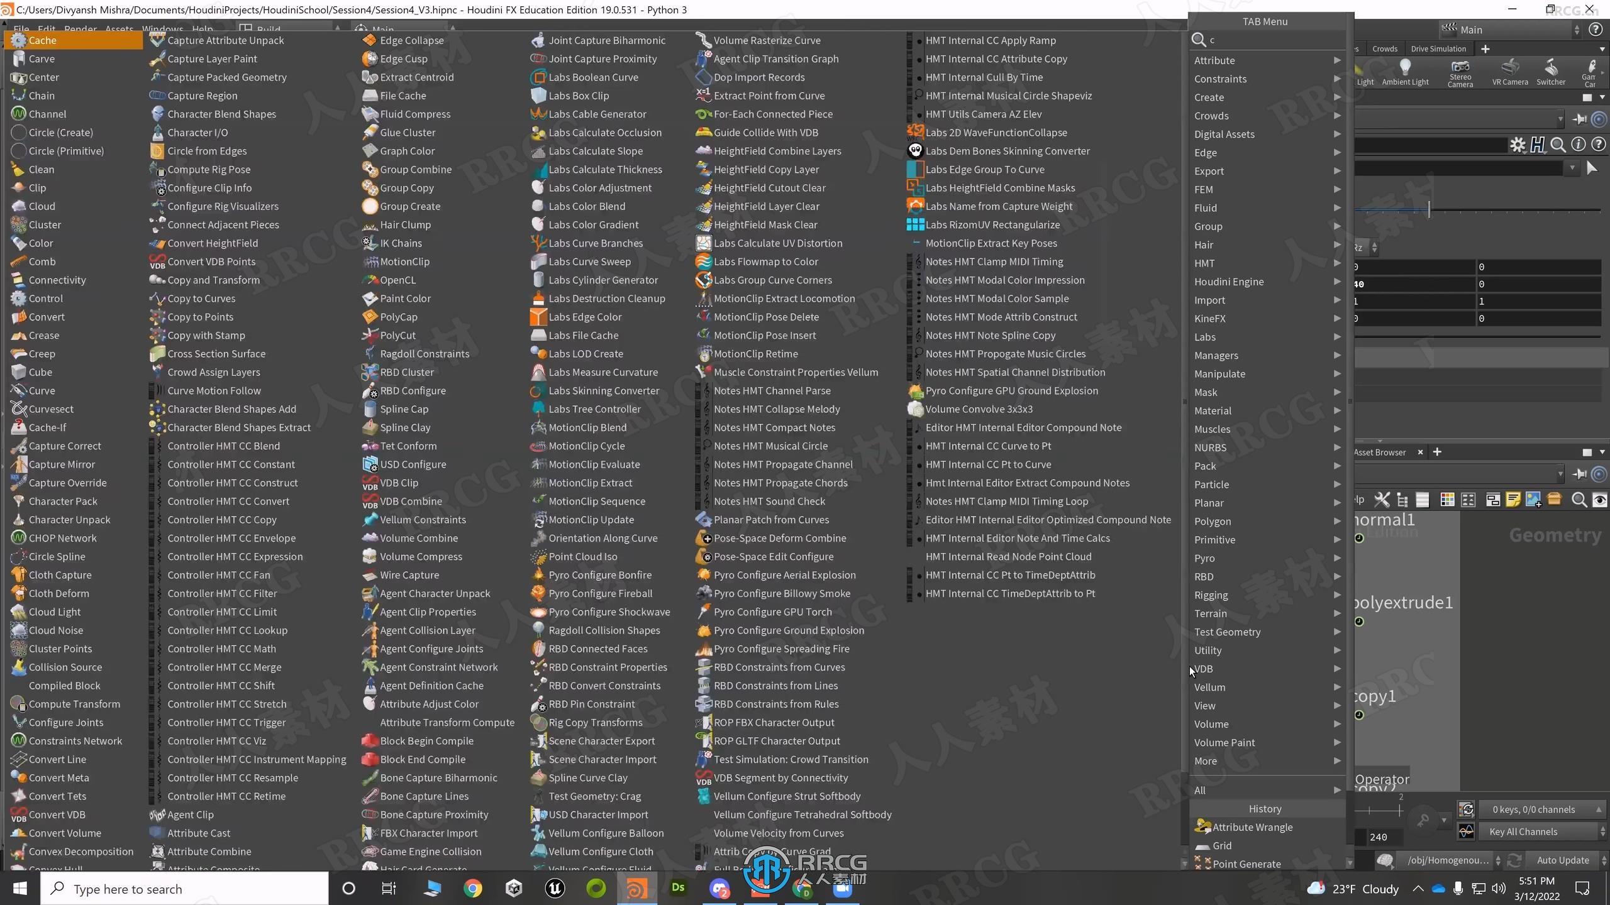
Task: Close the Asset Browser tab
Action: (x=1420, y=452)
